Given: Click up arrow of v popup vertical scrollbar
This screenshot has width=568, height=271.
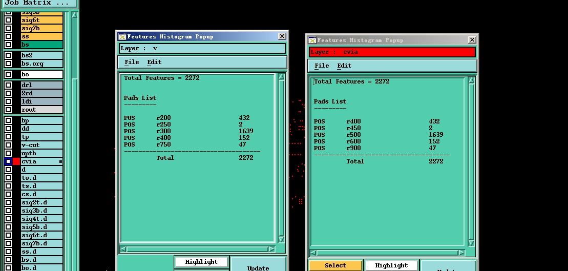Looking at the screenshot, I should click(282, 77).
